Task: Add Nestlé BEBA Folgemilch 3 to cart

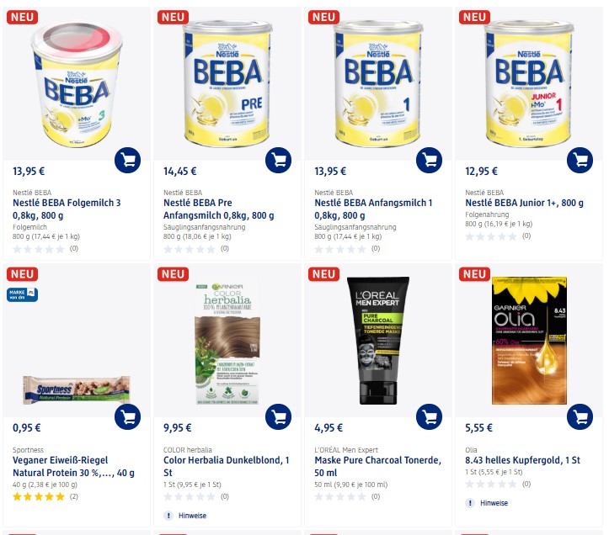Action: click(x=127, y=160)
